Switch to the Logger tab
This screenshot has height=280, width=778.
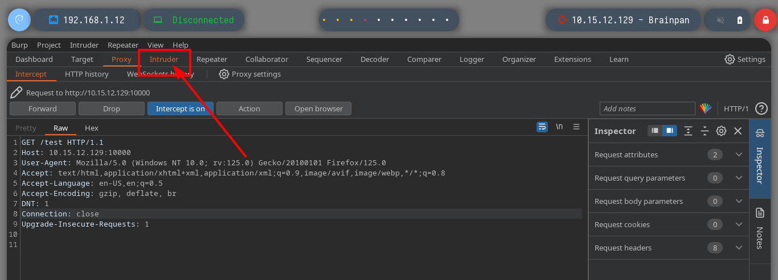pos(472,59)
